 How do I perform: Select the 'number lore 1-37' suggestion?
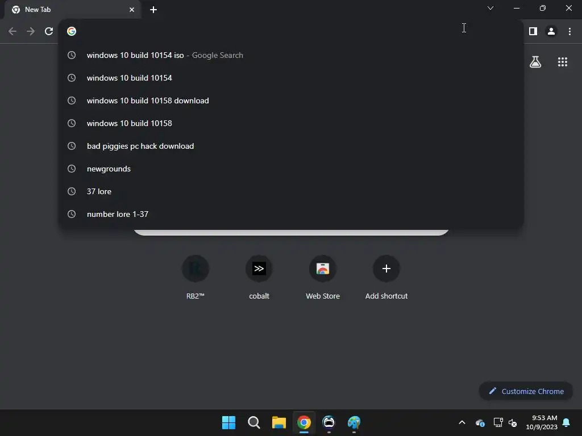292,214
